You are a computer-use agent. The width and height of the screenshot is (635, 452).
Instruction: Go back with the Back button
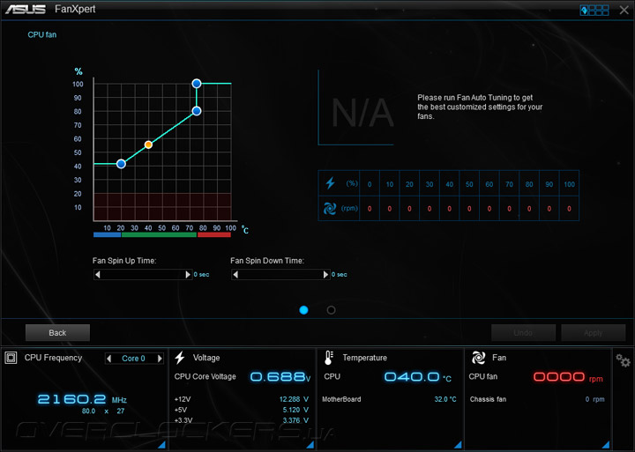[57, 333]
